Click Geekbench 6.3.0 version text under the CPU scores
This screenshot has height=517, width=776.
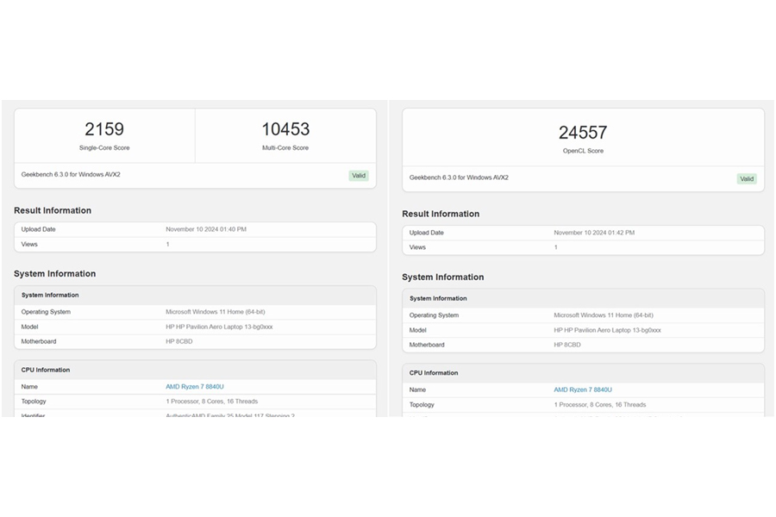(x=71, y=175)
